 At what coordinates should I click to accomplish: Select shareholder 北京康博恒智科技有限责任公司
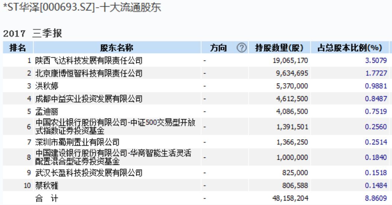point(89,73)
